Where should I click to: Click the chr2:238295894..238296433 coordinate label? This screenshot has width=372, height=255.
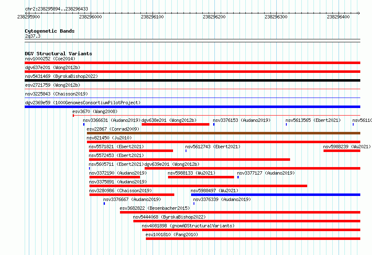(56, 9)
